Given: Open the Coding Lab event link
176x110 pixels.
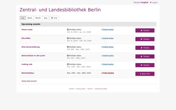Looking at the screenshot, I should (27, 64).
